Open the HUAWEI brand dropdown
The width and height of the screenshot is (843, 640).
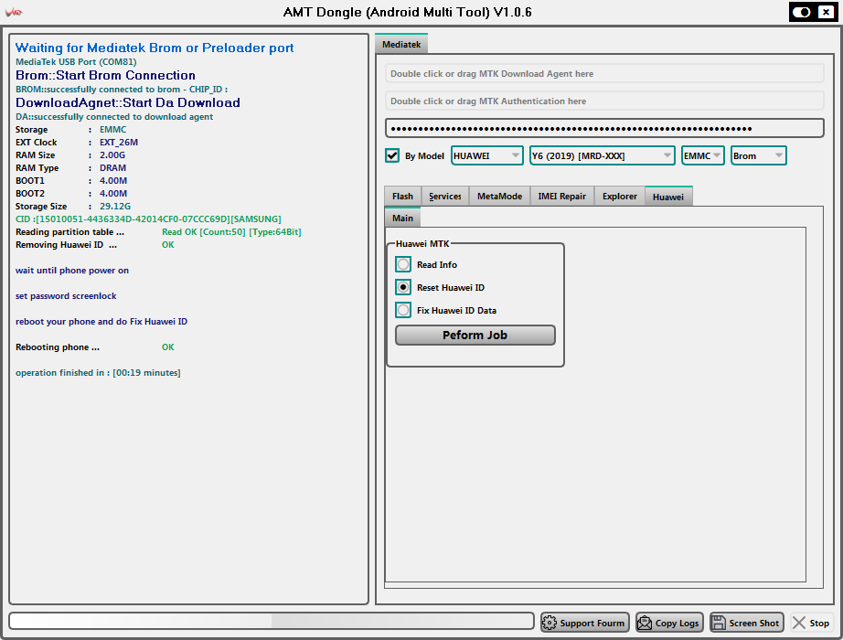pyautogui.click(x=486, y=155)
